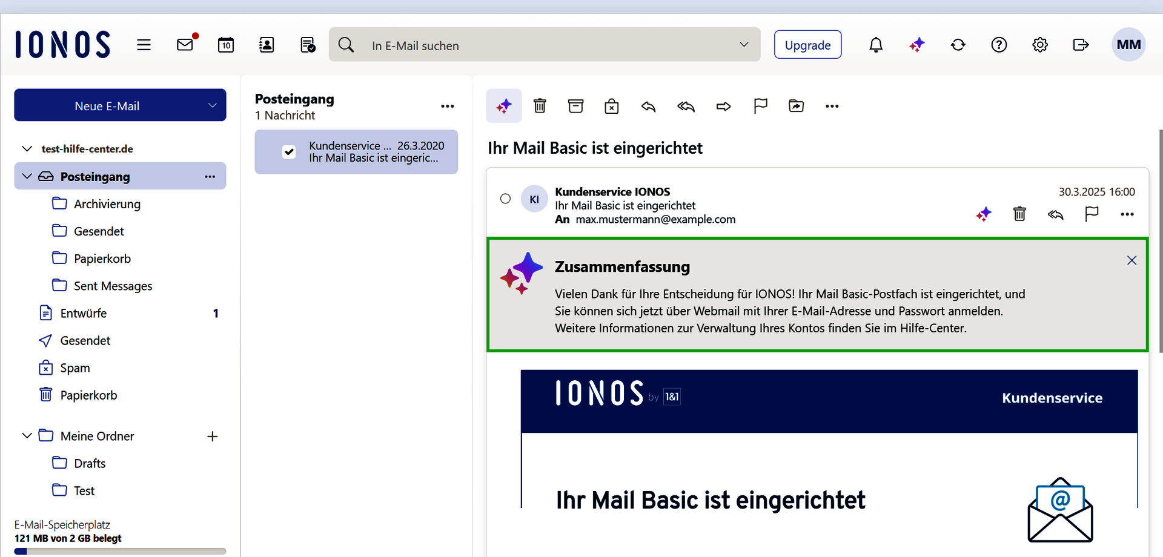Collapse test-hilfe-center.de account tree
The height and width of the screenshot is (557, 1163).
(x=27, y=148)
